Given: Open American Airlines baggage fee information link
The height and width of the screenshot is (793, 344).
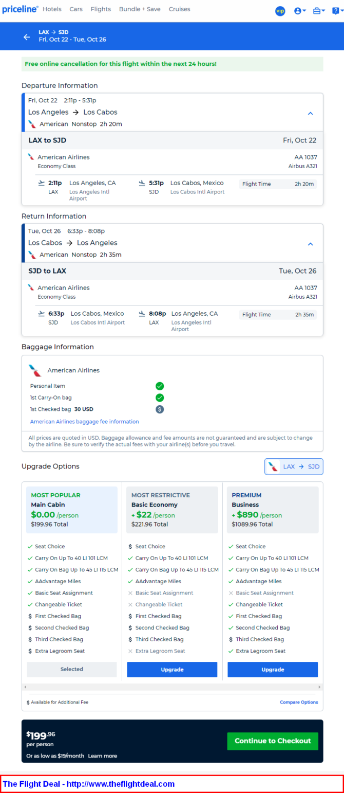Looking at the screenshot, I should tap(84, 422).
